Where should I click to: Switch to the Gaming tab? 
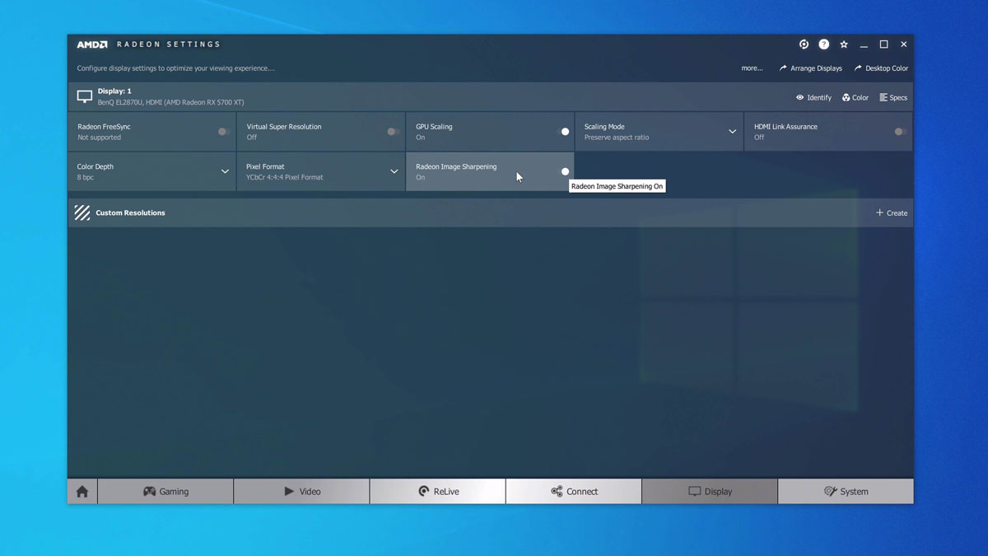(165, 491)
